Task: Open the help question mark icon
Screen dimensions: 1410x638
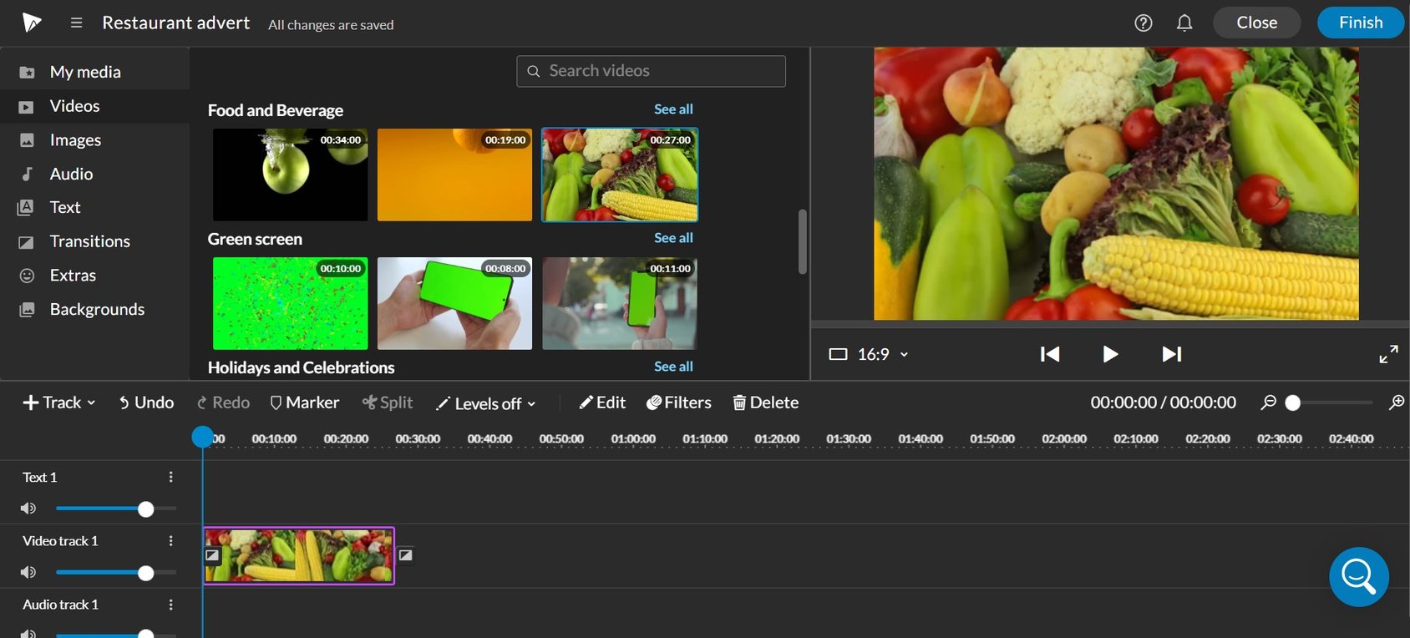Action: tap(1144, 23)
